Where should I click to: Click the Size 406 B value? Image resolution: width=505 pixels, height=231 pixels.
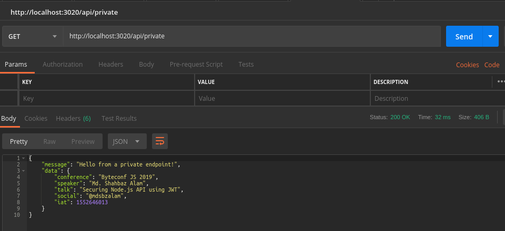pyautogui.click(x=481, y=117)
